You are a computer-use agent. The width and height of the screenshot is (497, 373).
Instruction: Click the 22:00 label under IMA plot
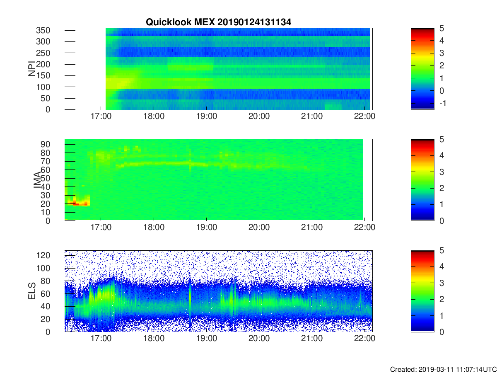pos(364,228)
